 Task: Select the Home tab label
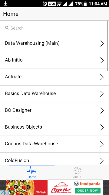pyautogui.click(x=32, y=177)
